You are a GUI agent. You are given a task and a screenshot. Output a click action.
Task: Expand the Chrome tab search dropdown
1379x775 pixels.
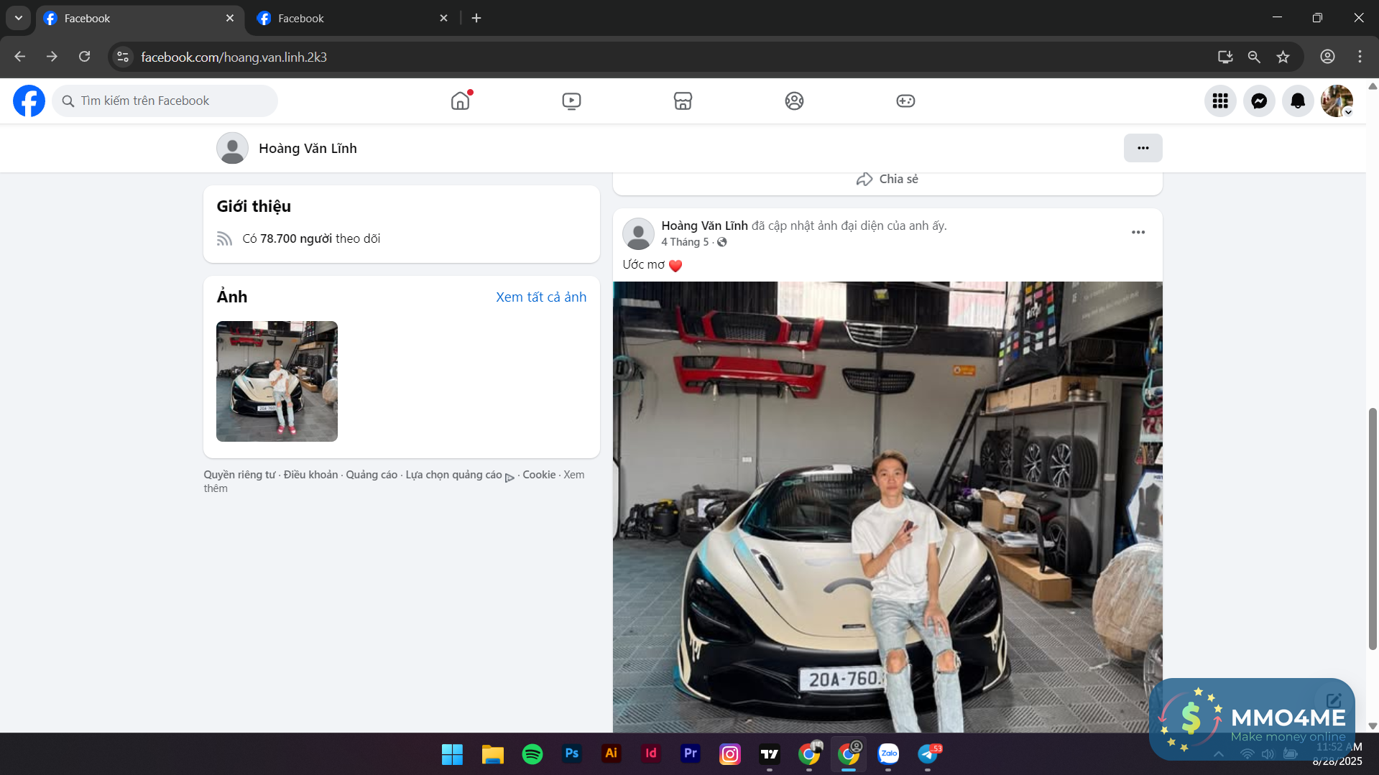pyautogui.click(x=19, y=18)
